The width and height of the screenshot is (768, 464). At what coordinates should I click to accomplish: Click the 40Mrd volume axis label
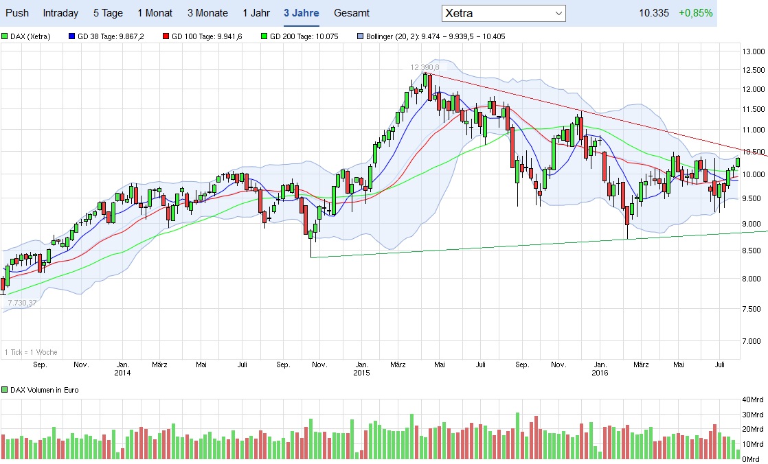pyautogui.click(x=753, y=400)
